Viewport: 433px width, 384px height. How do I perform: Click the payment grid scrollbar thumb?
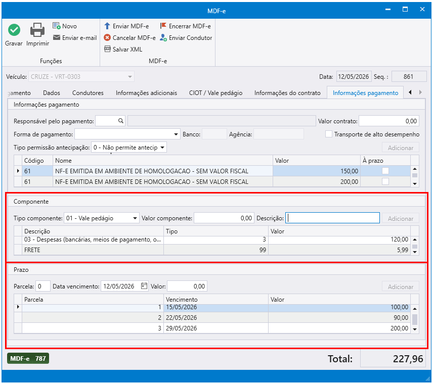pos(414,175)
